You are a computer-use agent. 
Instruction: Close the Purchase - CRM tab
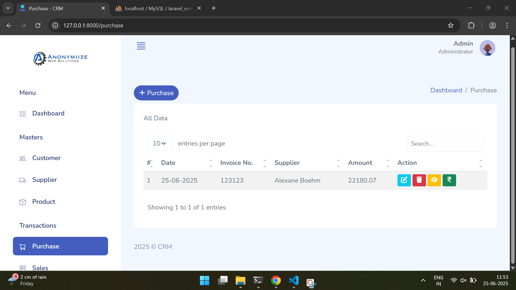(x=103, y=8)
